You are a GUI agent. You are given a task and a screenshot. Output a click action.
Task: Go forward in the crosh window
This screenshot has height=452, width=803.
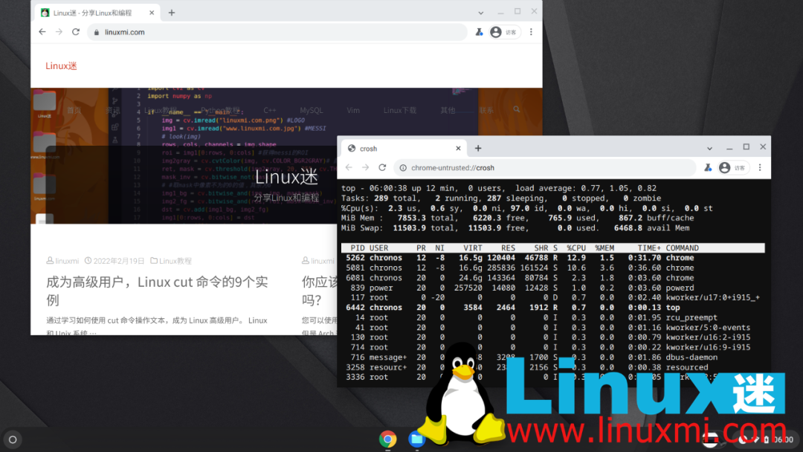[x=365, y=167]
